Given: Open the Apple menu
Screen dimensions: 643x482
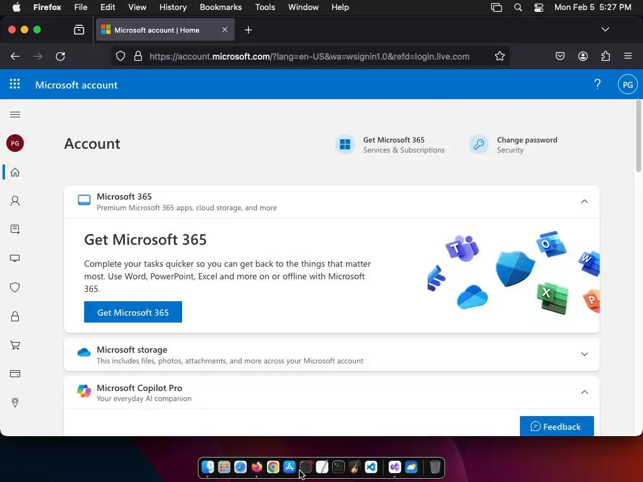Looking at the screenshot, I should (x=16, y=7).
